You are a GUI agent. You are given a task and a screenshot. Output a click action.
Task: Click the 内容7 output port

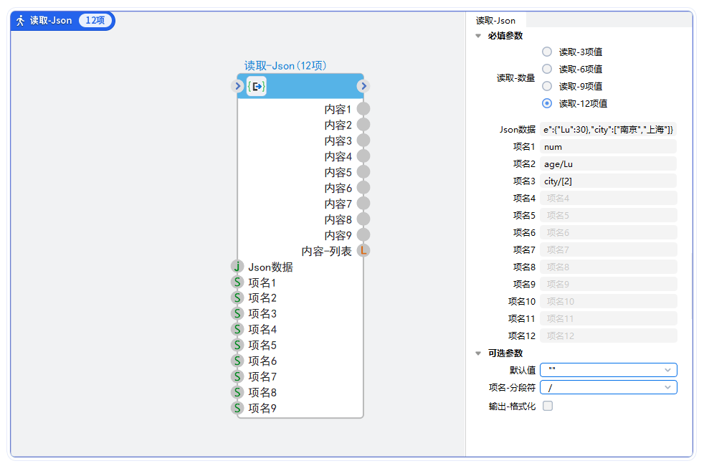(x=363, y=204)
